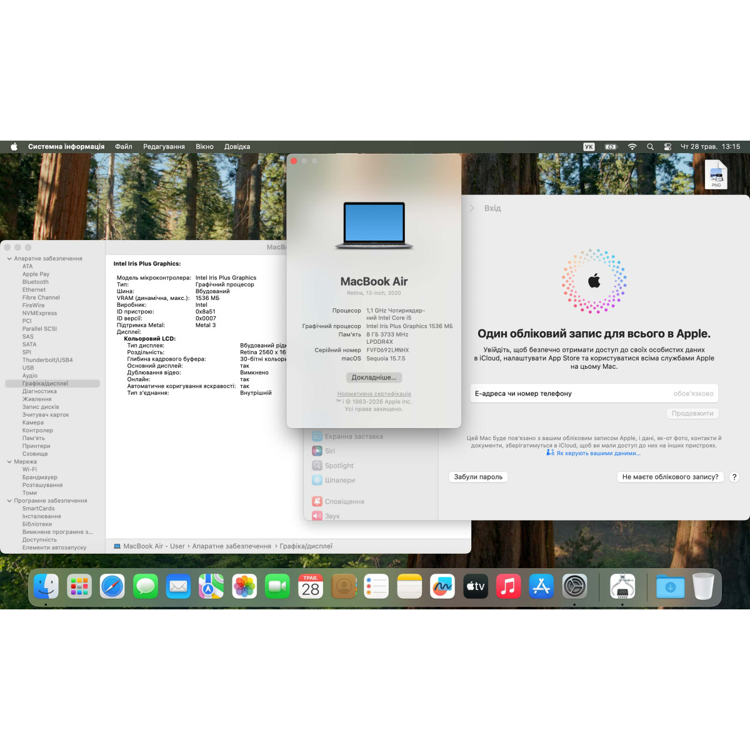Open Сповіщення in Settings sidebar
Viewport: 750px width, 750px height.
click(338, 501)
